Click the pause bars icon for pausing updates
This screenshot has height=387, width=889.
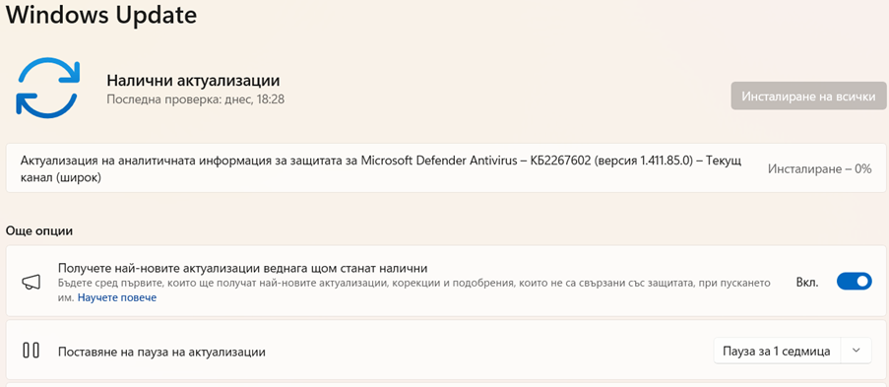(31, 351)
